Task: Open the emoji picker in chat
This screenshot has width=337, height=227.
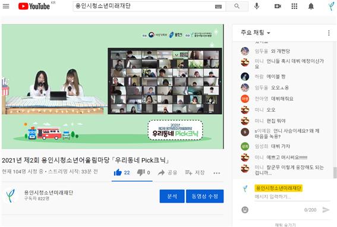Action: coord(245,210)
